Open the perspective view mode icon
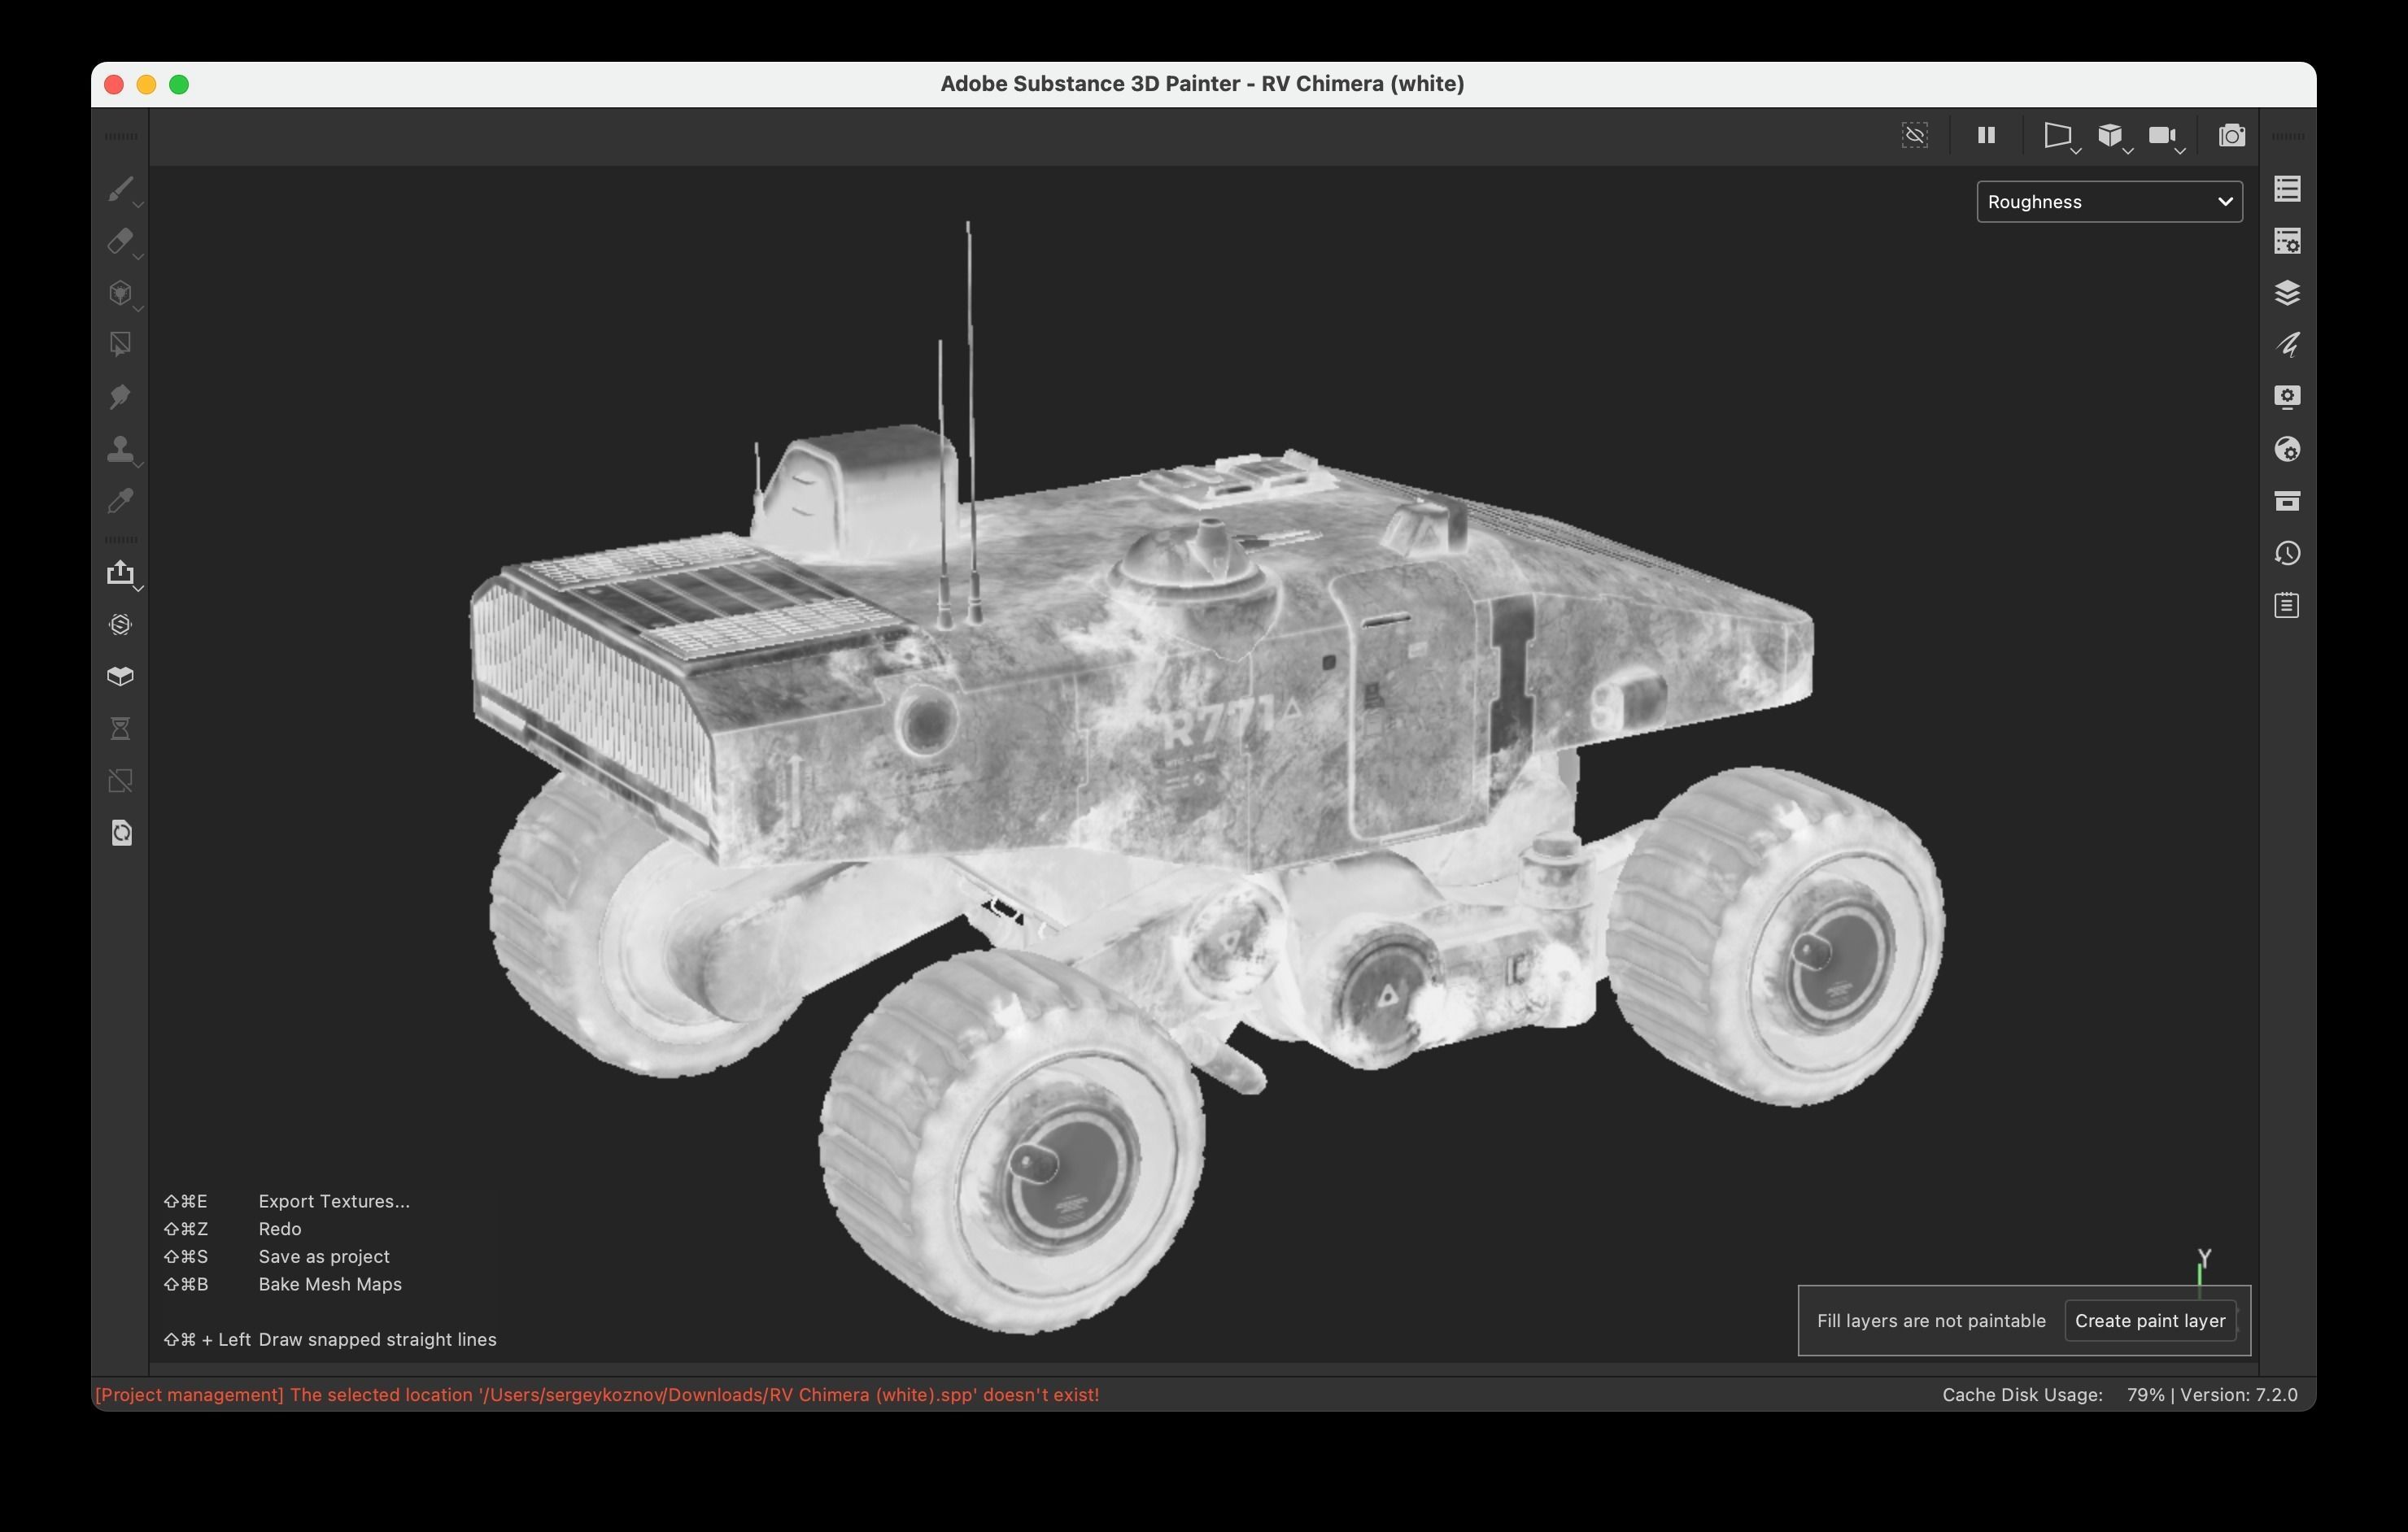This screenshot has width=2408, height=1532. tap(2058, 135)
